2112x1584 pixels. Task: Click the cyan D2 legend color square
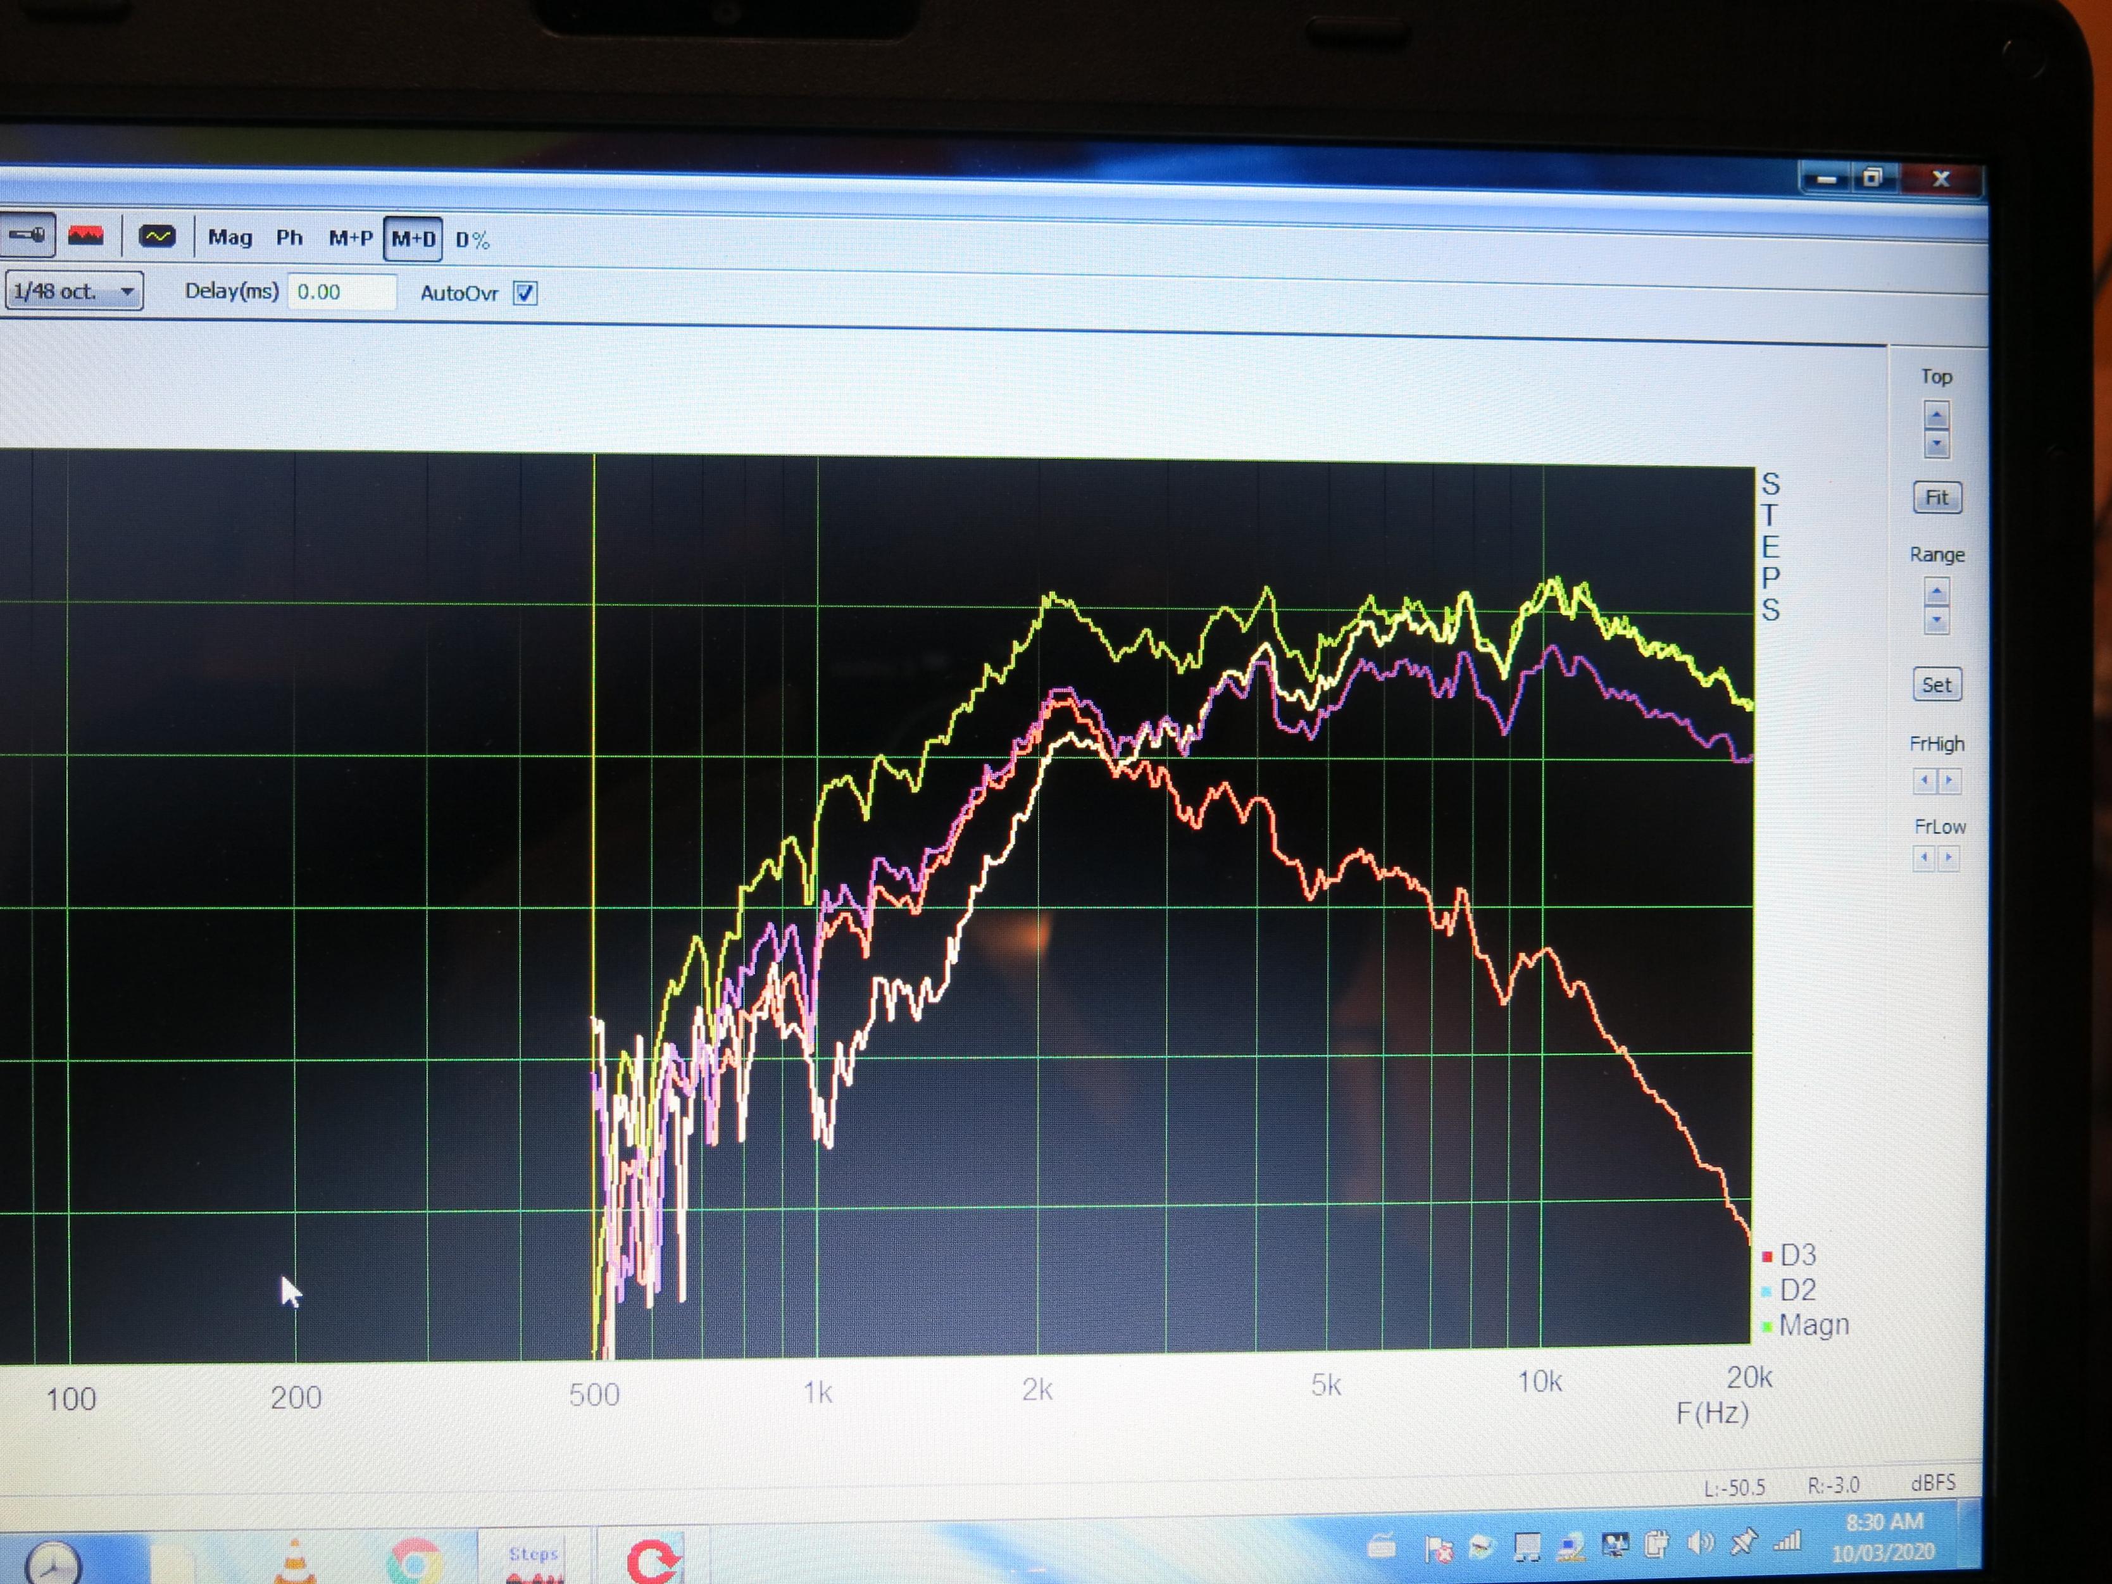tap(1767, 1292)
